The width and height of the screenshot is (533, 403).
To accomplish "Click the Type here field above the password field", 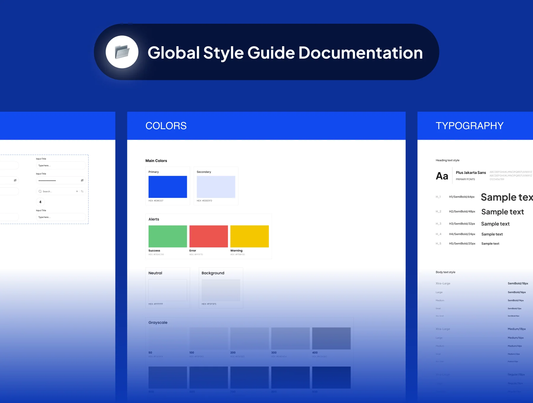I will pyautogui.click(x=61, y=165).
